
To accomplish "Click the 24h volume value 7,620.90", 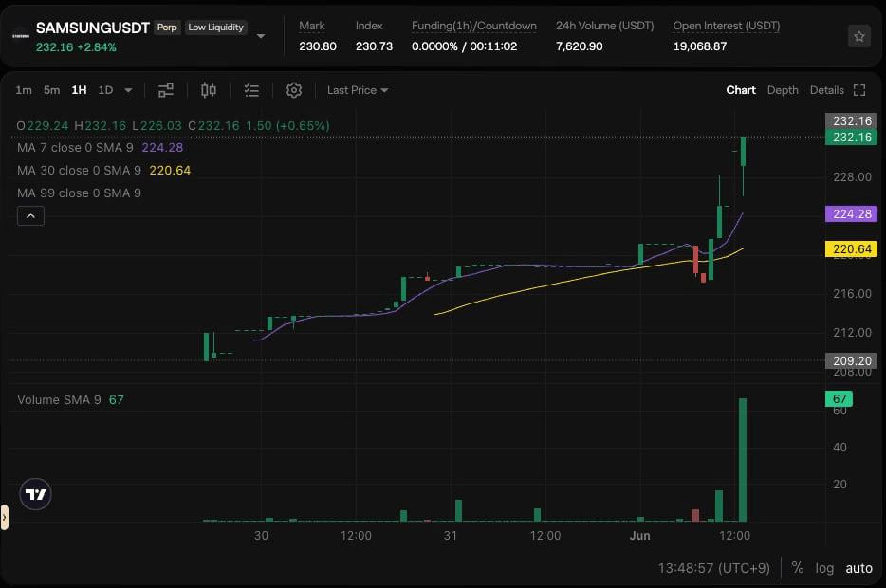I will click(580, 46).
